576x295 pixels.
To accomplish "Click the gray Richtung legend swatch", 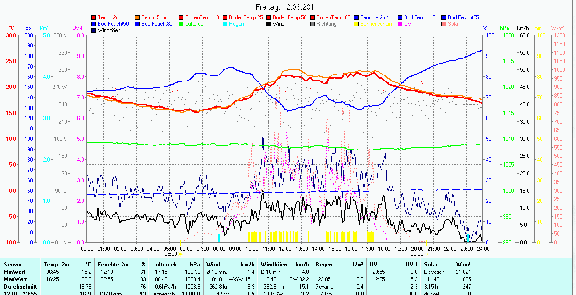I will (x=312, y=24).
